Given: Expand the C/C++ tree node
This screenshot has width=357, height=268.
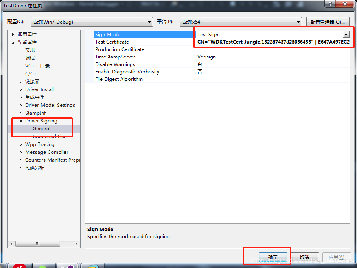Looking at the screenshot, I should click(x=20, y=73).
